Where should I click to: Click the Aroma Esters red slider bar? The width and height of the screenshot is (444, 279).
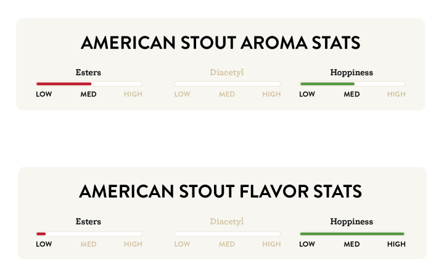(89, 83)
